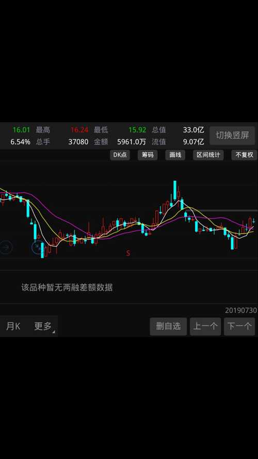The height and width of the screenshot is (459, 258).
Task: Click the red S signal marker
Action: 128,253
